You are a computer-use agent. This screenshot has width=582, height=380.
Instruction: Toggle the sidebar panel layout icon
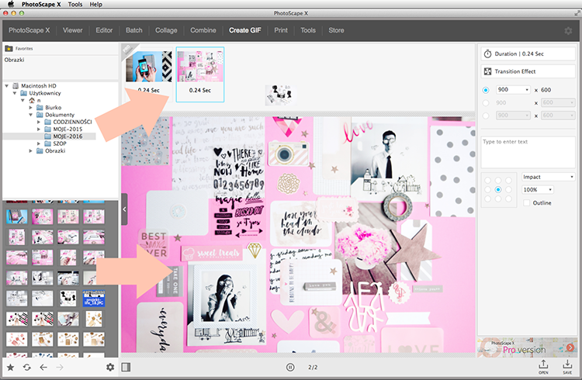point(126,368)
